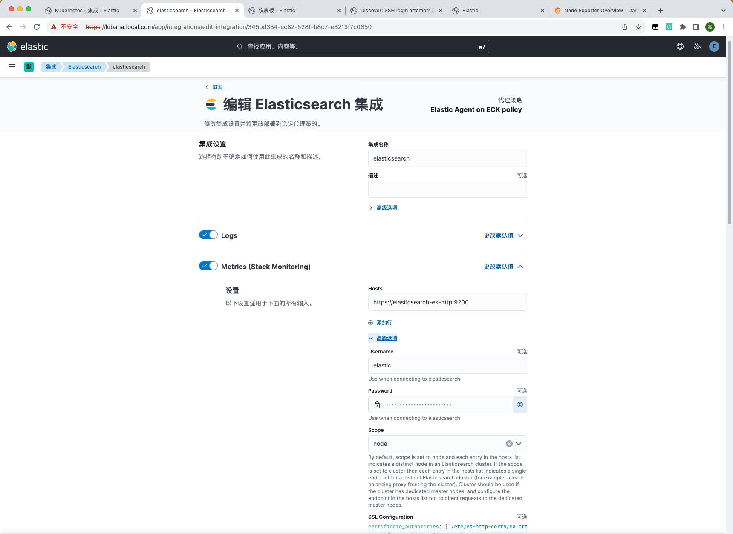Viewport: 733px width, 534px height.
Task: Click the empty 描述 field
Action: [447, 189]
